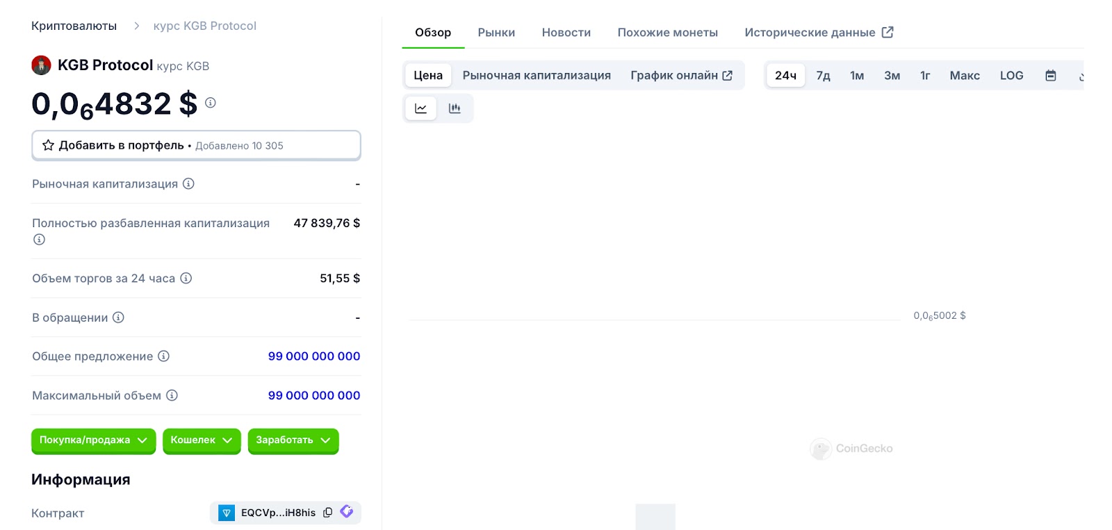Viewport: 1112px width, 530px height.
Task: Click Добавить в портфель button
Action: 196,145
